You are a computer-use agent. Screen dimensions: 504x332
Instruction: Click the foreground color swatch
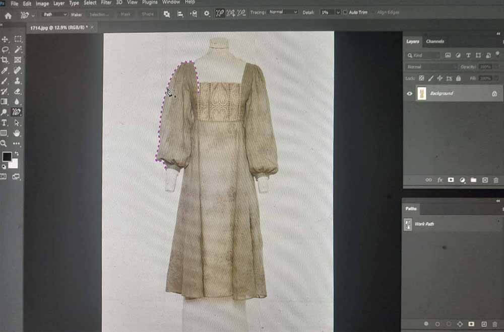pyautogui.click(x=7, y=157)
